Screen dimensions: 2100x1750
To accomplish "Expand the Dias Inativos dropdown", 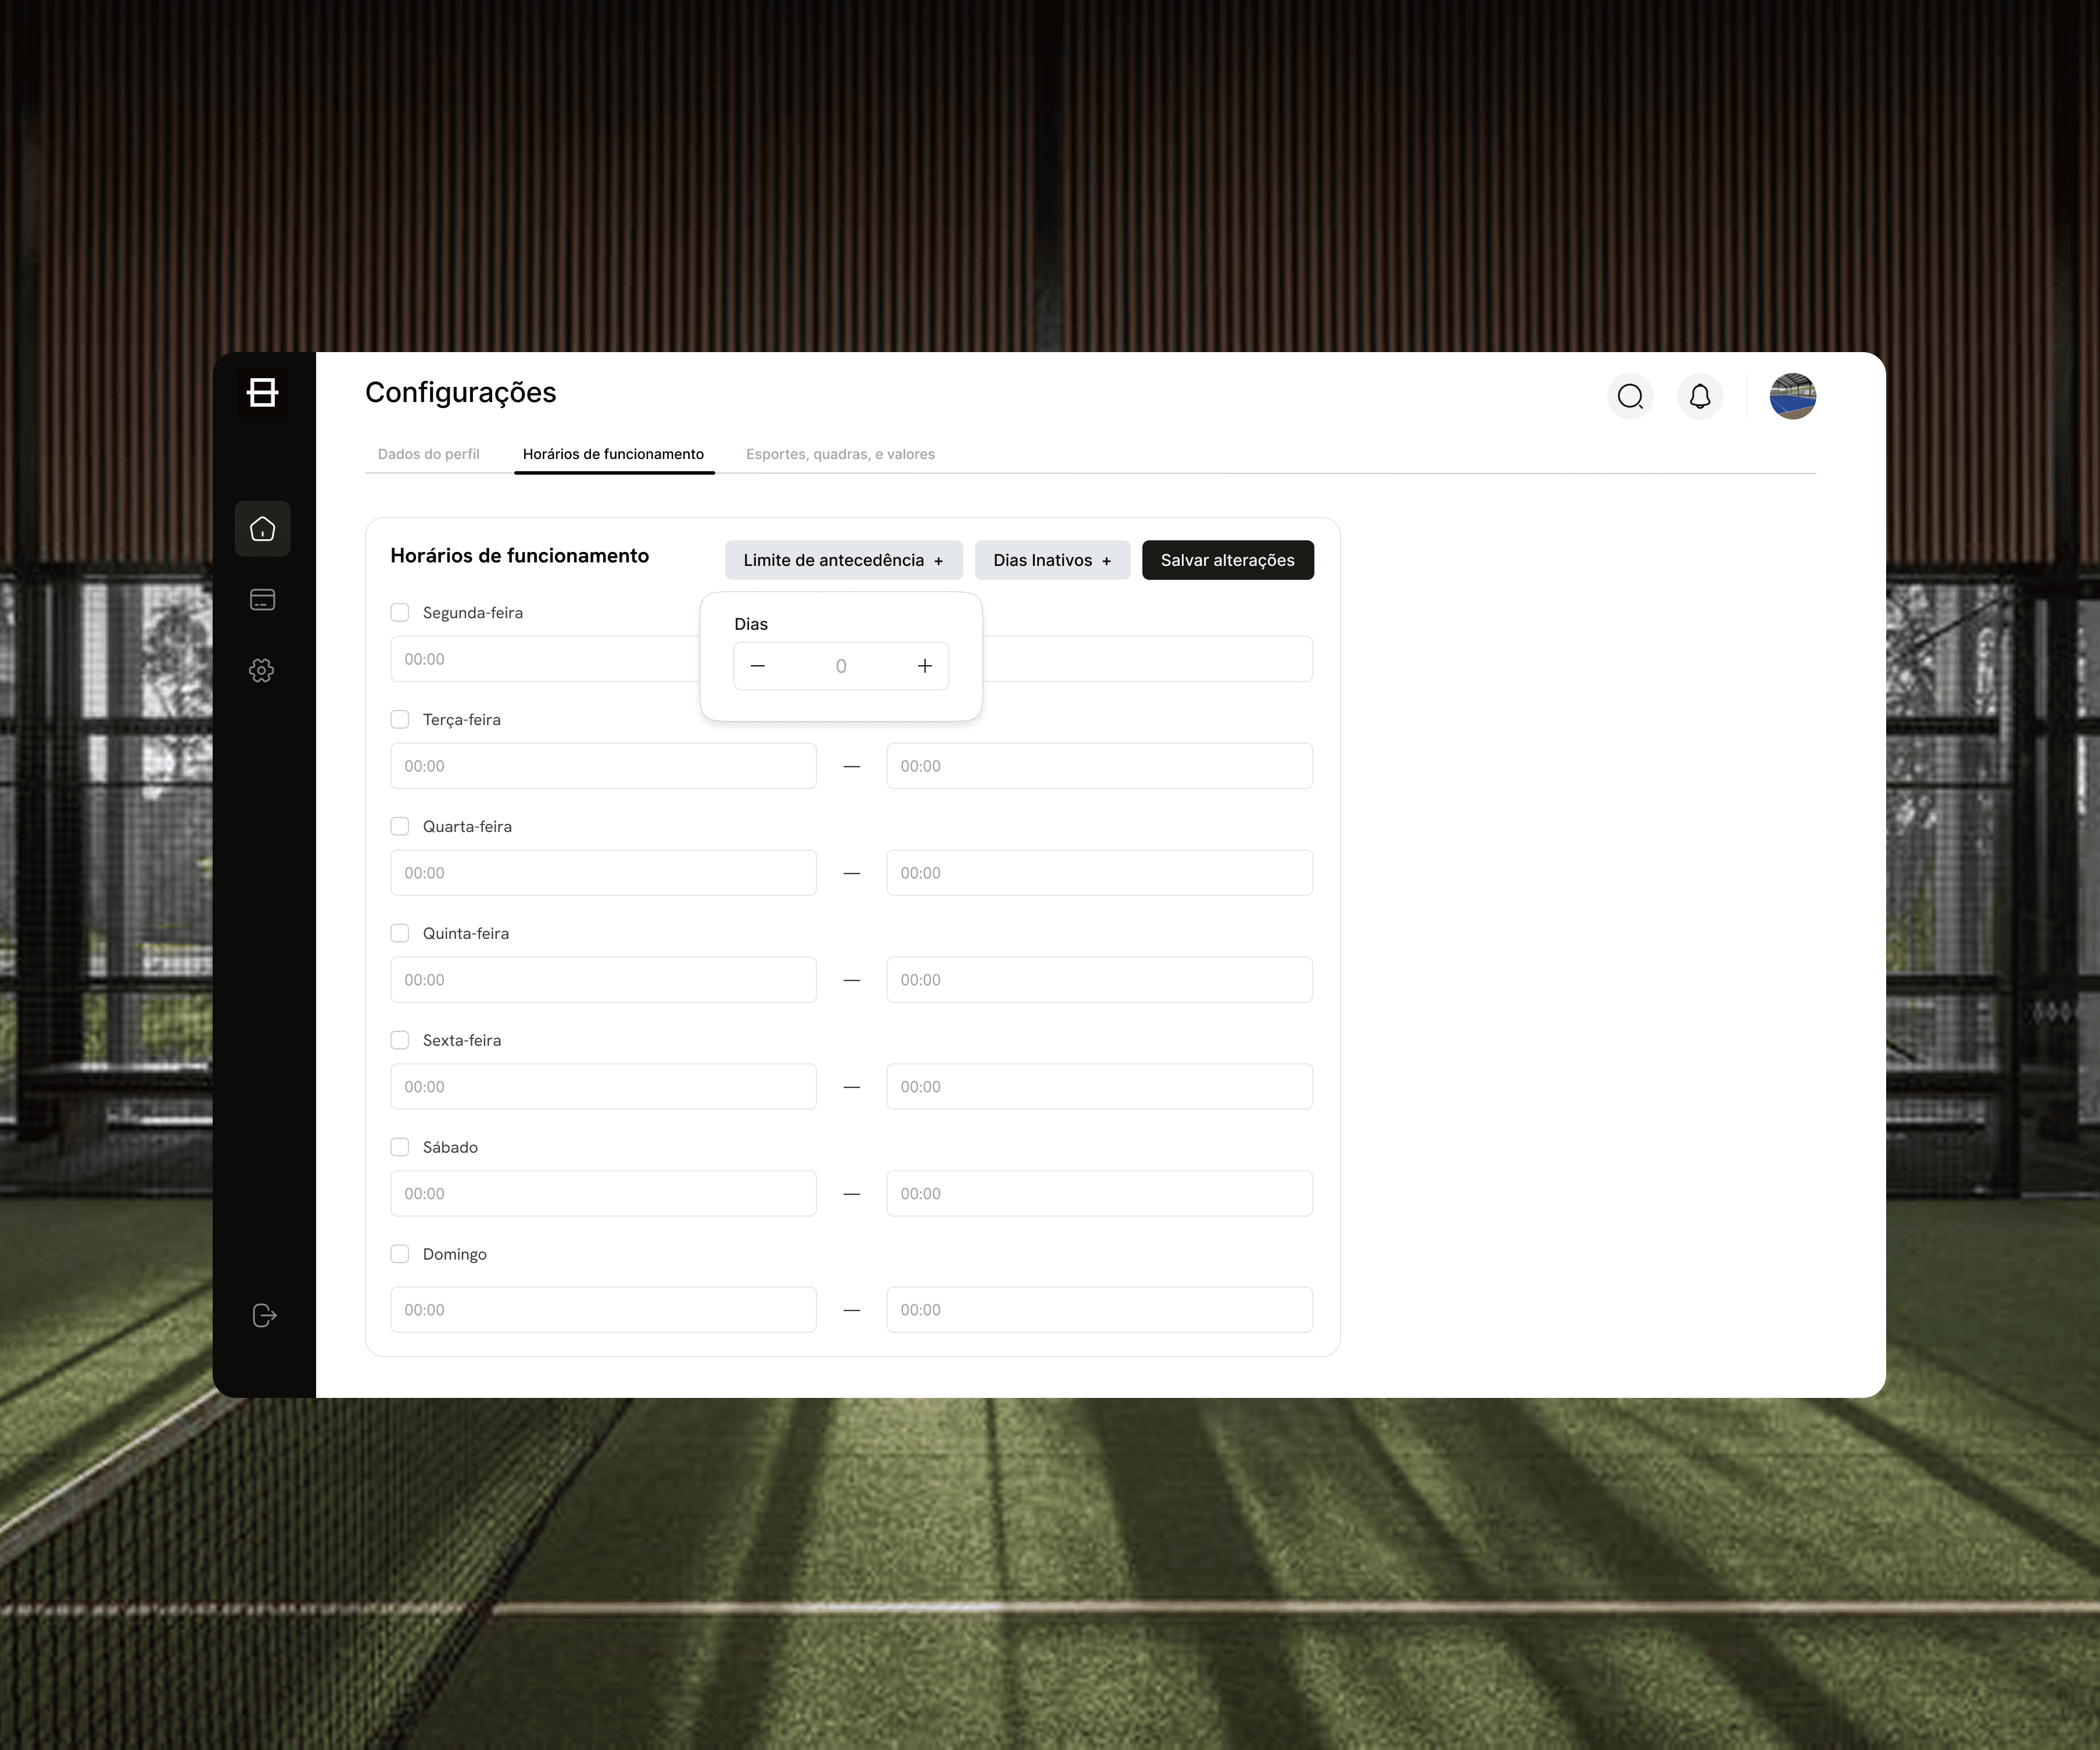I will point(1052,560).
